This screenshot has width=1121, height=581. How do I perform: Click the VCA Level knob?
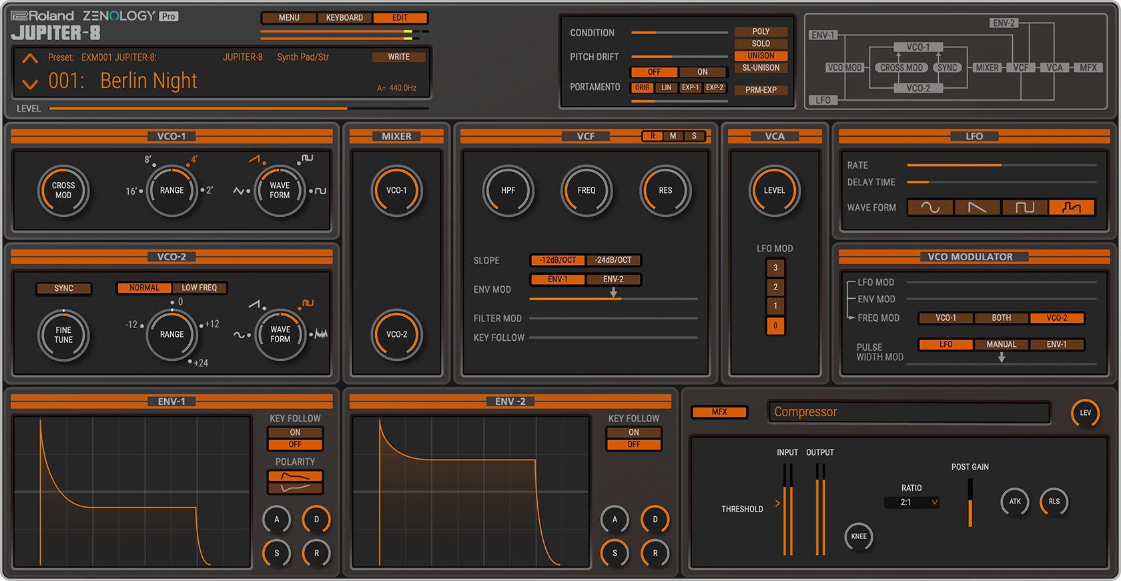[x=774, y=191]
